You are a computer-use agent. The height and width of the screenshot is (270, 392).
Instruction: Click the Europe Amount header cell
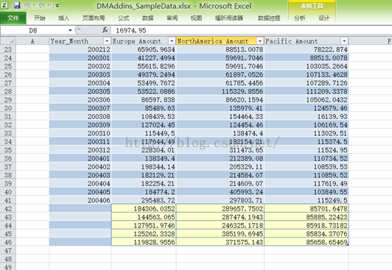[144, 41]
